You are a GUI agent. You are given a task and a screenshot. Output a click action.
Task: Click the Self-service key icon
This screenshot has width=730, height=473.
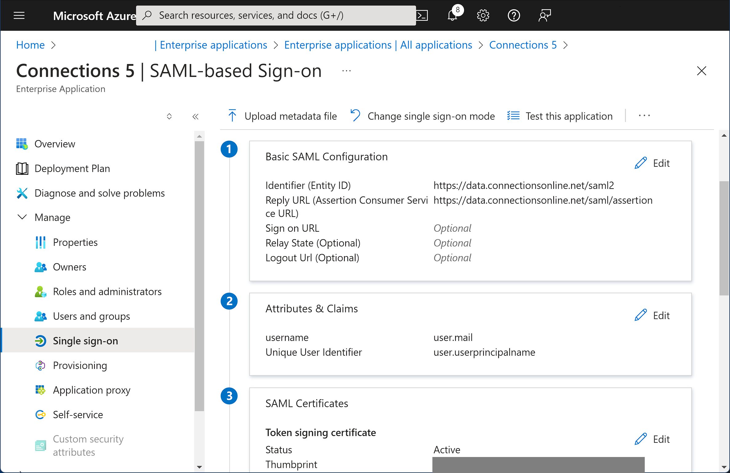tap(41, 415)
